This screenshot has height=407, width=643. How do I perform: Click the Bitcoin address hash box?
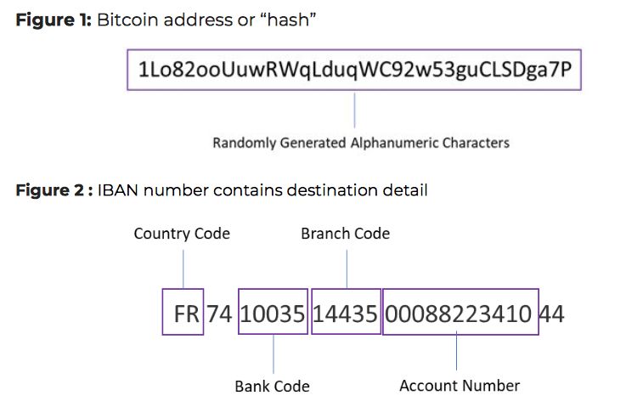[354, 70]
